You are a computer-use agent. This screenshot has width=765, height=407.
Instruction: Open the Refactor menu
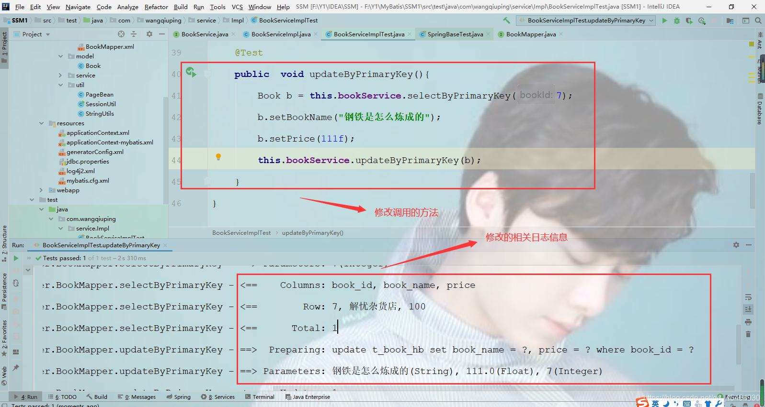pyautogui.click(x=156, y=7)
